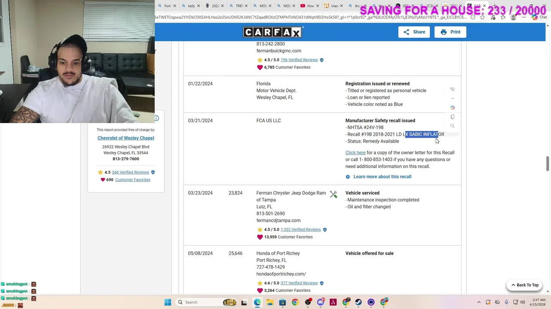Click the CARFAX logo in the header
Viewport: 551px width, 309px height.
tap(273, 32)
